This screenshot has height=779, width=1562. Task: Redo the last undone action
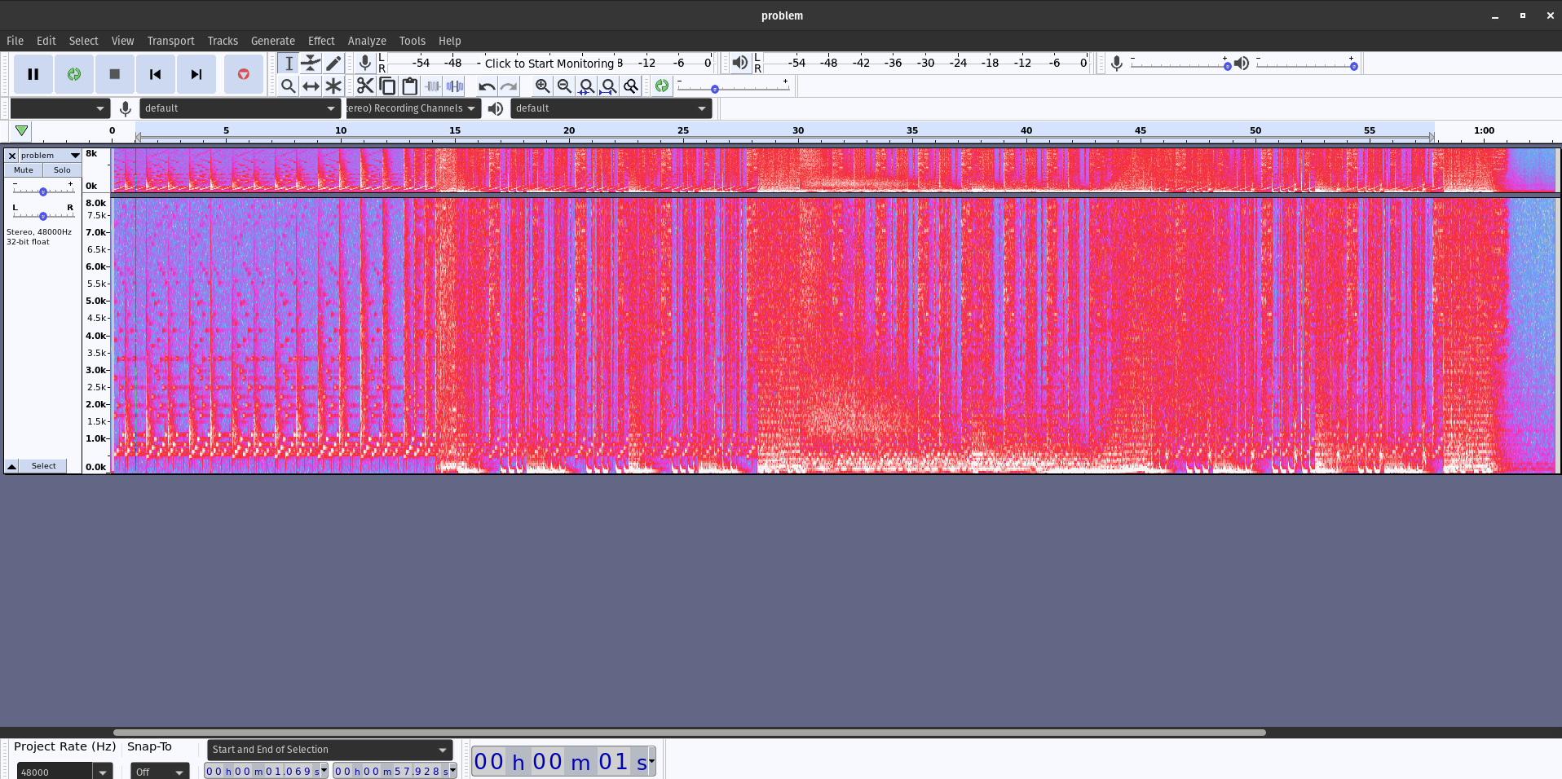coord(509,86)
